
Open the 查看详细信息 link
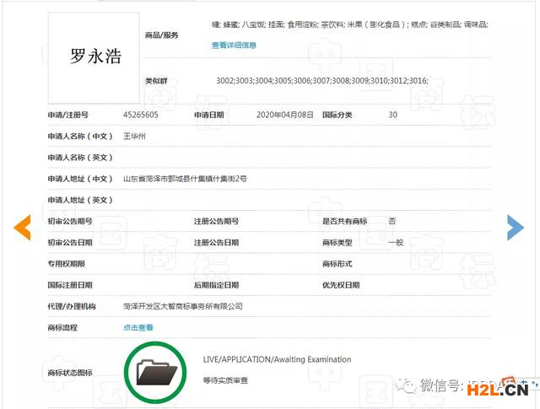point(234,46)
